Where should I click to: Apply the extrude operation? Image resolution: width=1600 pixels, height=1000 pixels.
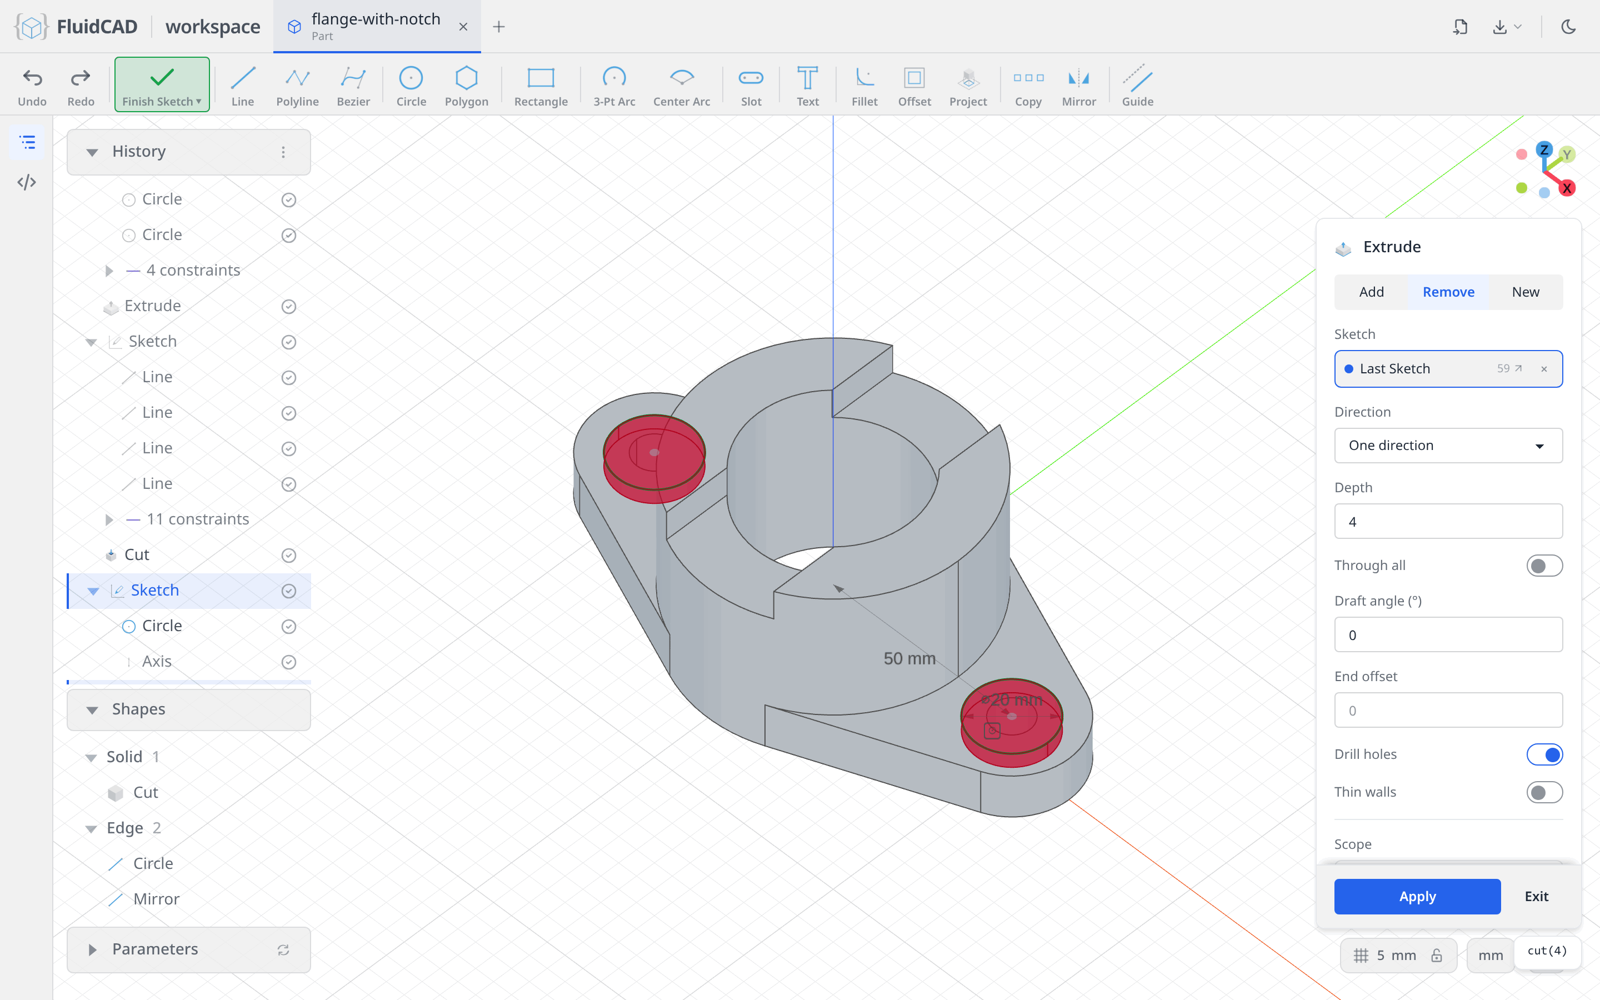(x=1417, y=896)
